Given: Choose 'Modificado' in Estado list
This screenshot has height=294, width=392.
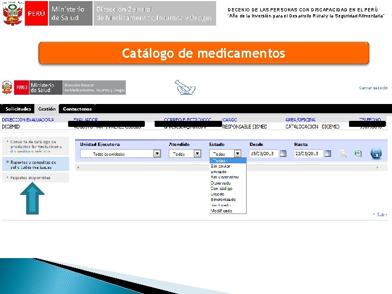Looking at the screenshot, I should (228, 211).
